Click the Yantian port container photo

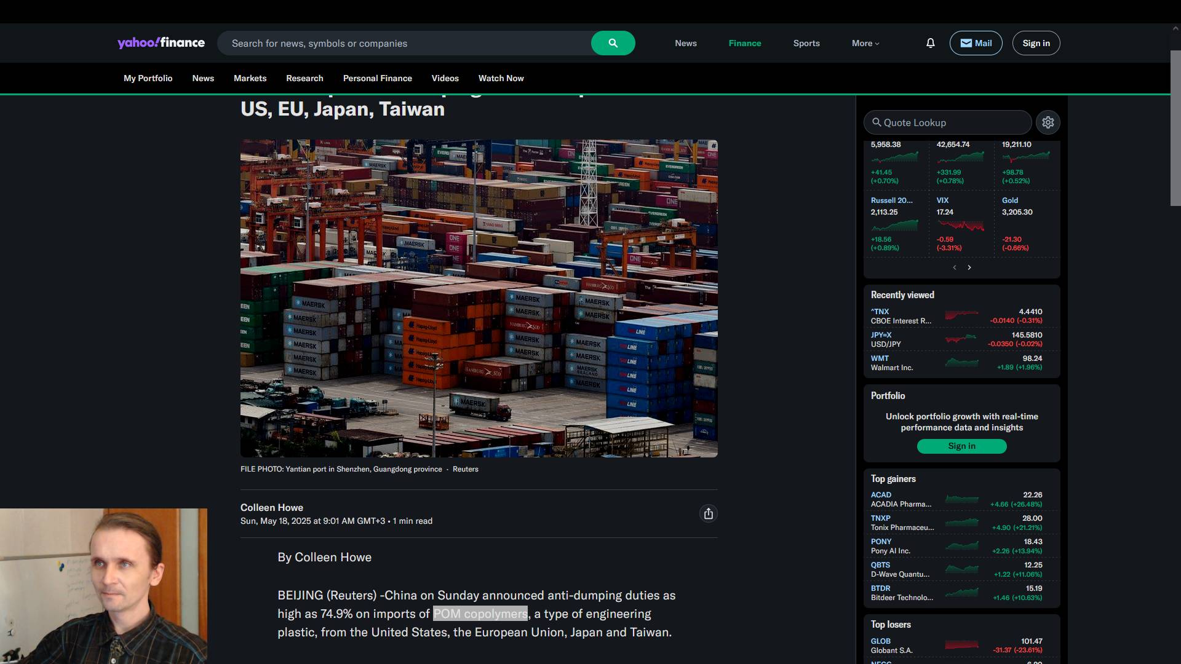479,298
